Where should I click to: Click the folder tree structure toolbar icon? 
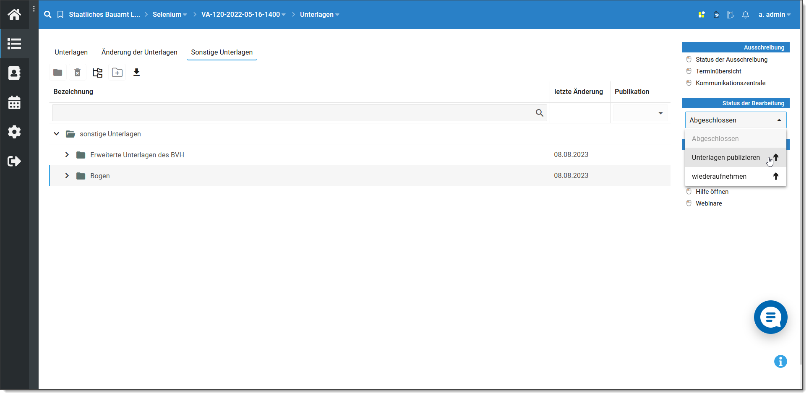97,73
